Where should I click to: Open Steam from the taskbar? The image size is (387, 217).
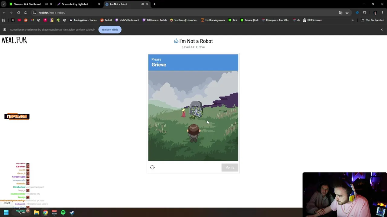click(x=72, y=212)
